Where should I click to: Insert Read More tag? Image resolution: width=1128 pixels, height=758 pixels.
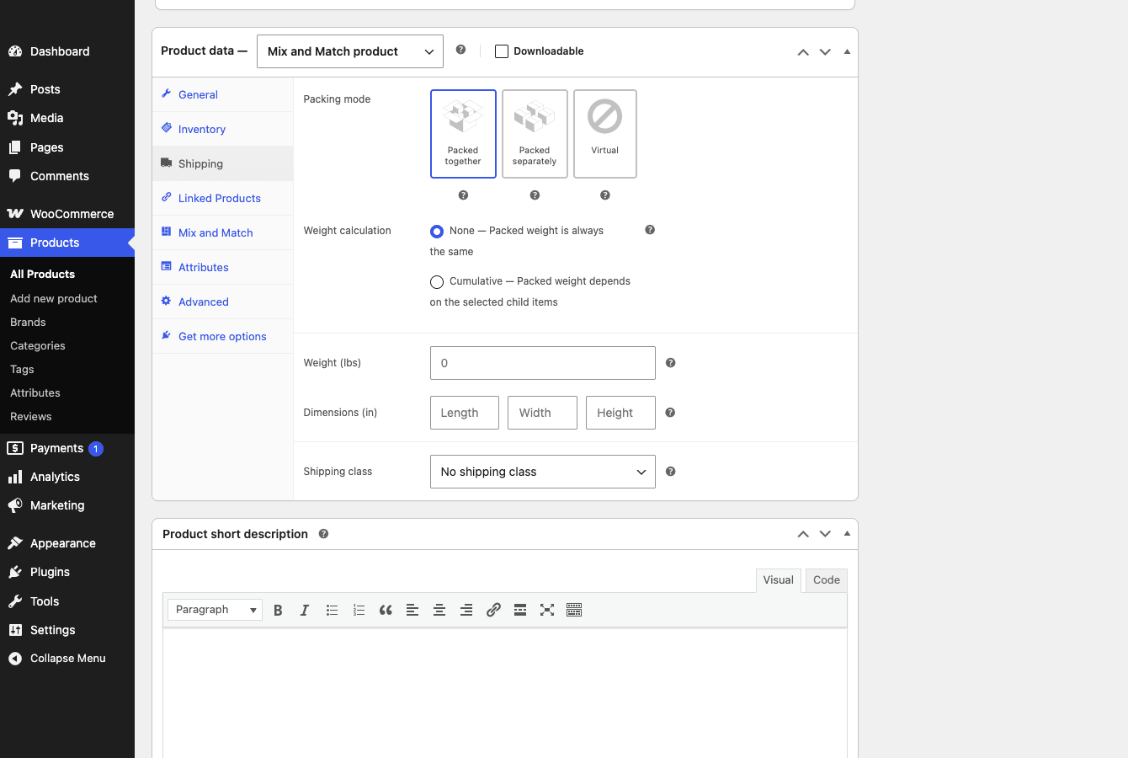(x=520, y=610)
